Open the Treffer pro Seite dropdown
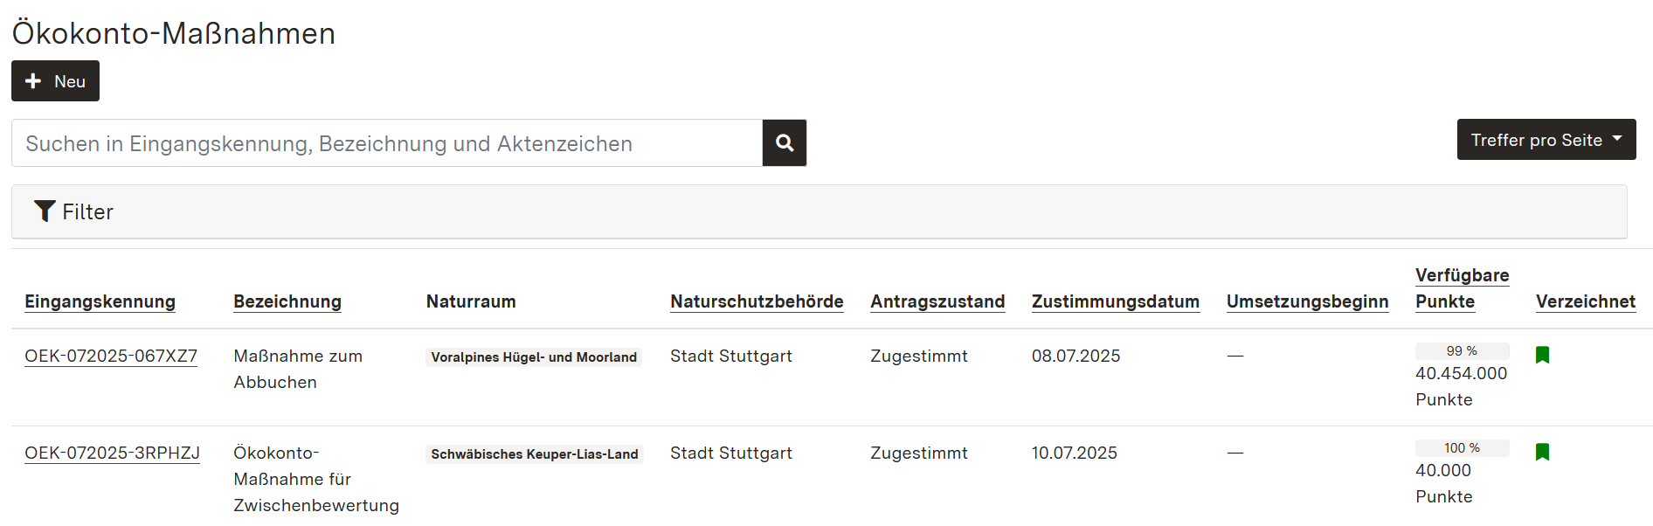The height and width of the screenshot is (526, 1653). coord(1546,140)
